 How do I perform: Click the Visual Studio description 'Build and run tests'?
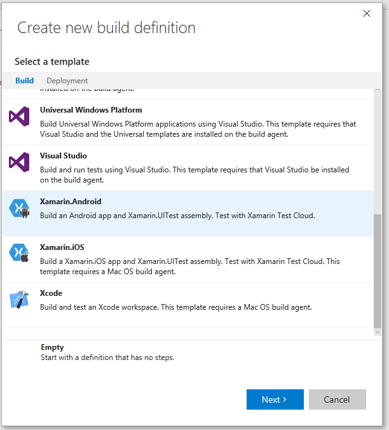[x=194, y=175]
